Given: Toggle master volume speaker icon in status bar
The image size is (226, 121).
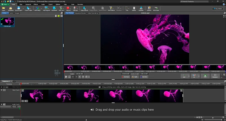Looking at the screenshot, I should pos(202,120).
